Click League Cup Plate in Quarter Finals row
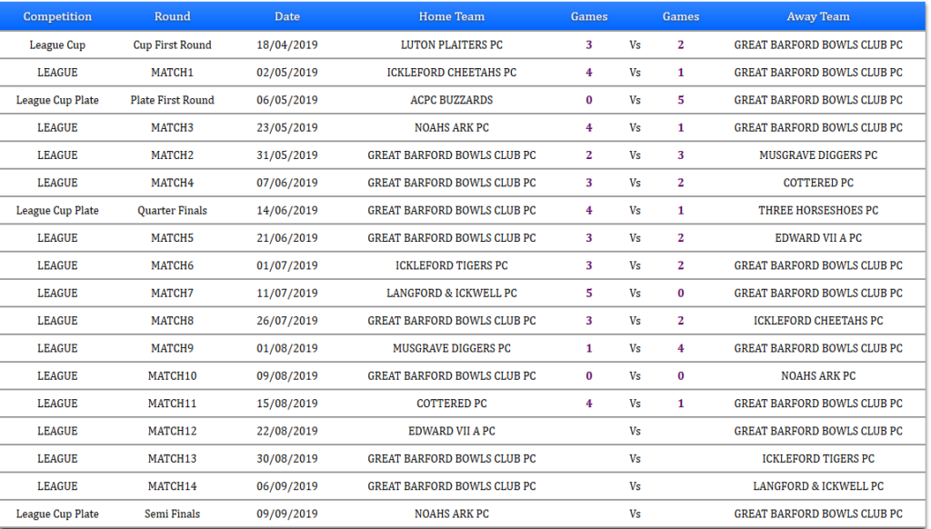Screen dimensions: 931x529 [57, 211]
